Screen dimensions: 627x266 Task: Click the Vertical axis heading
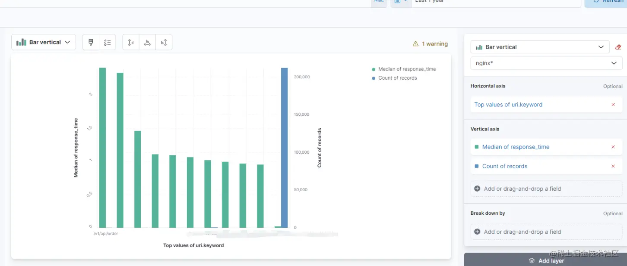point(485,129)
